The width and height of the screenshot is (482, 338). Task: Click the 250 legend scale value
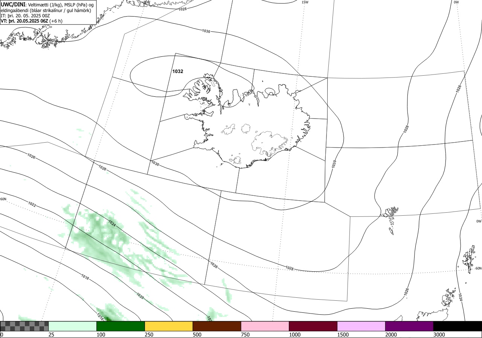pyautogui.click(x=149, y=335)
